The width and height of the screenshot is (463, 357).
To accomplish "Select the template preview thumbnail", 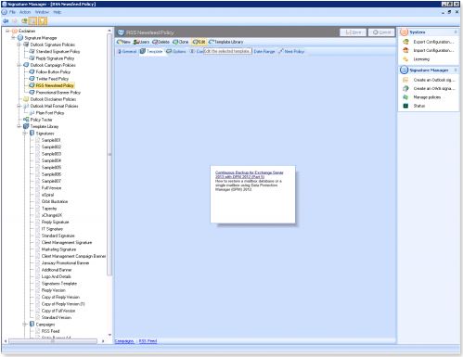I will [252, 194].
